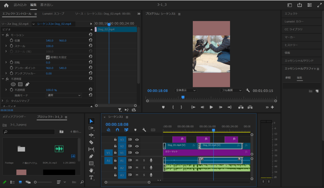Switch to the 書き出し workspace tab
The width and height of the screenshot is (324, 188).
coord(47,5)
